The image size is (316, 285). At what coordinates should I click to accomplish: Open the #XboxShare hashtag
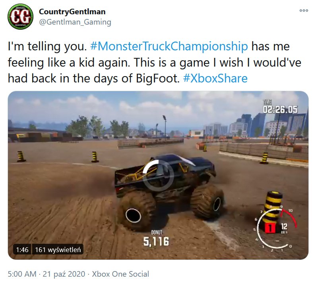point(215,78)
